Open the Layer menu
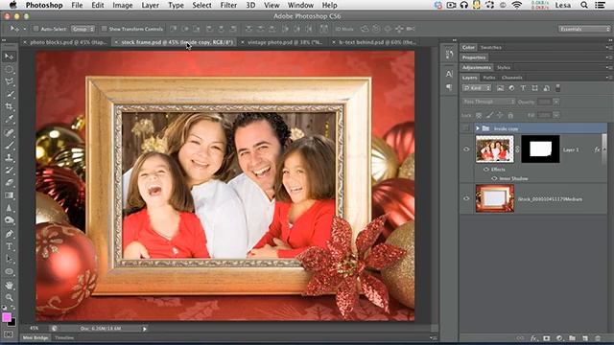This screenshot has width=614, height=345. [151, 5]
